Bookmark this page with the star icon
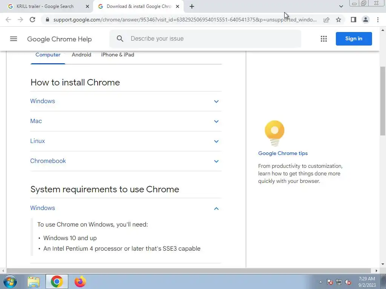The image size is (386, 289). tap(339, 20)
